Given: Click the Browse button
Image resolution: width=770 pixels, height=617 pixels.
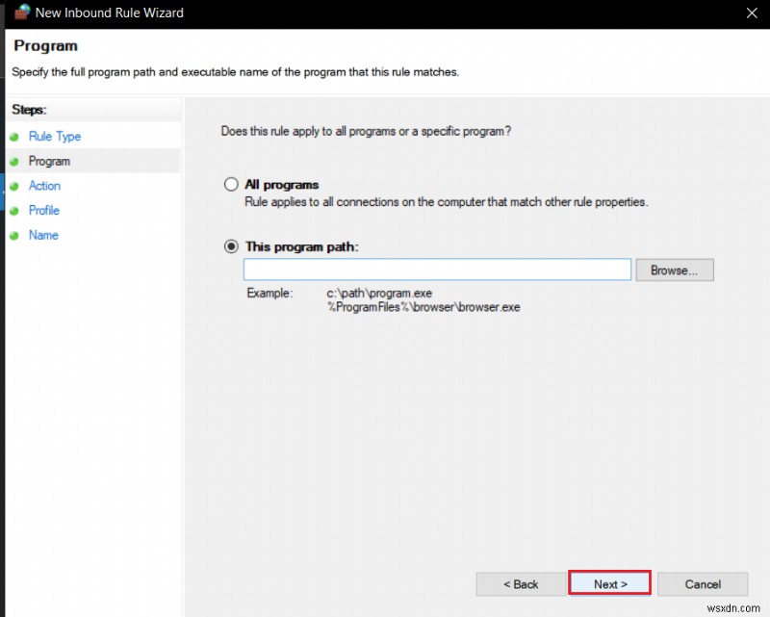Looking at the screenshot, I should click(675, 270).
